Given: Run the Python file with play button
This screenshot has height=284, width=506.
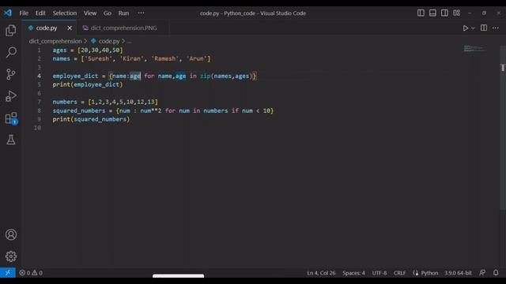Looking at the screenshot, I should [466, 28].
